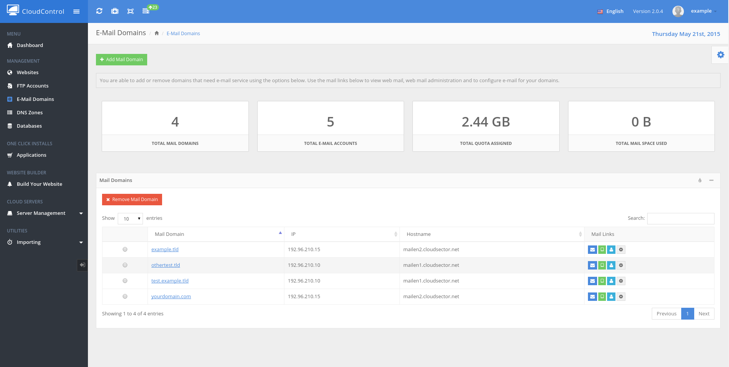
Task: Open webmail envelope icon for othertest.tld
Action: pyautogui.click(x=593, y=265)
